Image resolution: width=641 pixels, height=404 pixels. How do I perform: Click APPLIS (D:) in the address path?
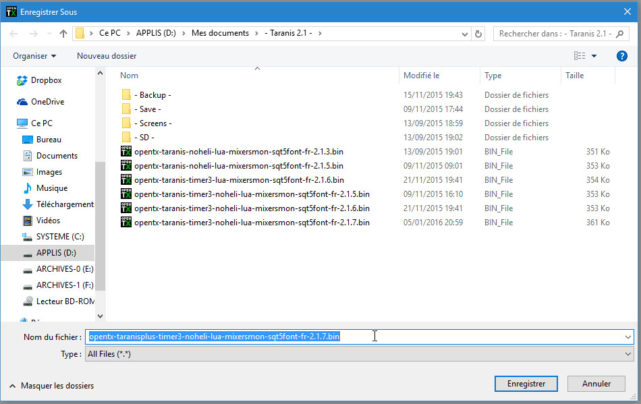tap(156, 33)
